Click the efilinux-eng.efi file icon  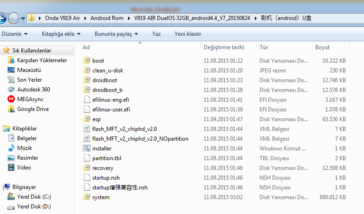point(86,99)
